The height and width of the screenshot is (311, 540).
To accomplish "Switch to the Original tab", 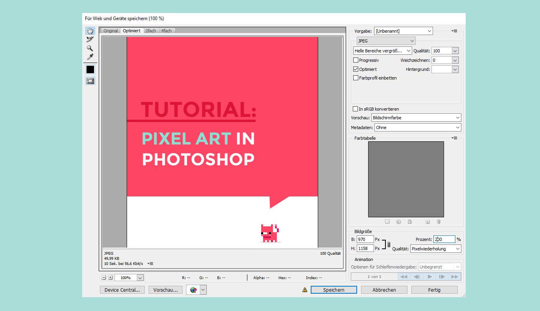I will click(x=111, y=31).
